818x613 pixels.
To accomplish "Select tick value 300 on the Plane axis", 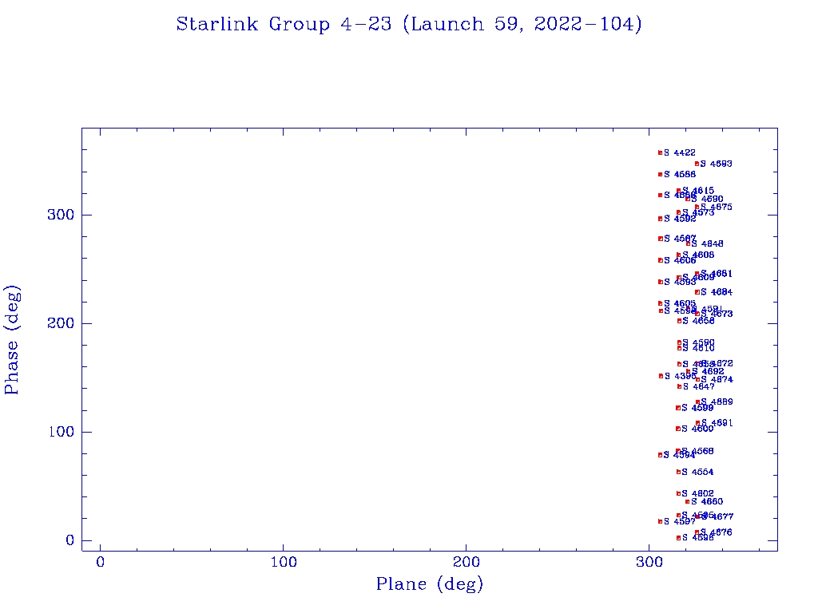I will click(x=649, y=562).
